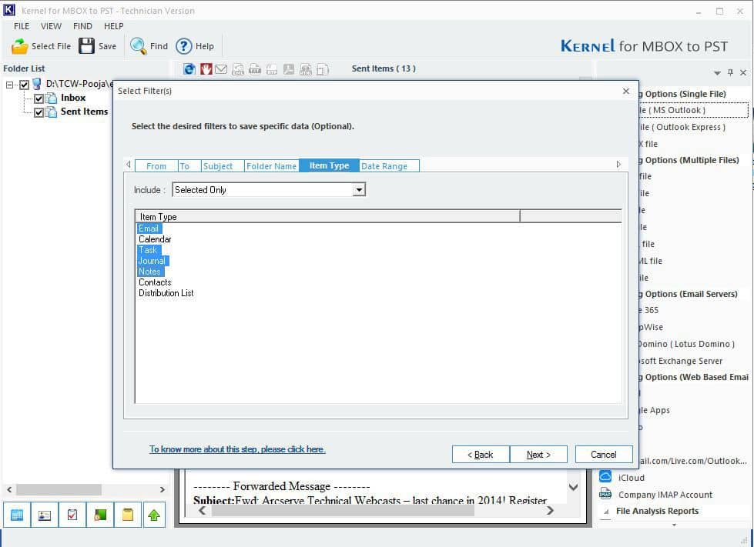Click the Select File folder icon
Viewport: 754px width, 547px height.
pyautogui.click(x=20, y=46)
